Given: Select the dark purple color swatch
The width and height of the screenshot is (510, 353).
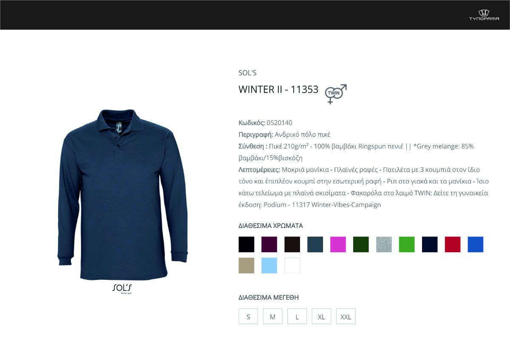Looking at the screenshot, I should (x=269, y=245).
